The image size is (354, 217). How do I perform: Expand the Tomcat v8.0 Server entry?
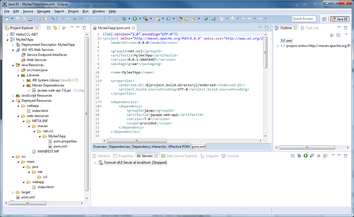95,163
